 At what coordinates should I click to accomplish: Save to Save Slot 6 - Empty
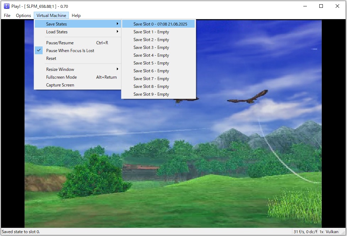point(158,71)
